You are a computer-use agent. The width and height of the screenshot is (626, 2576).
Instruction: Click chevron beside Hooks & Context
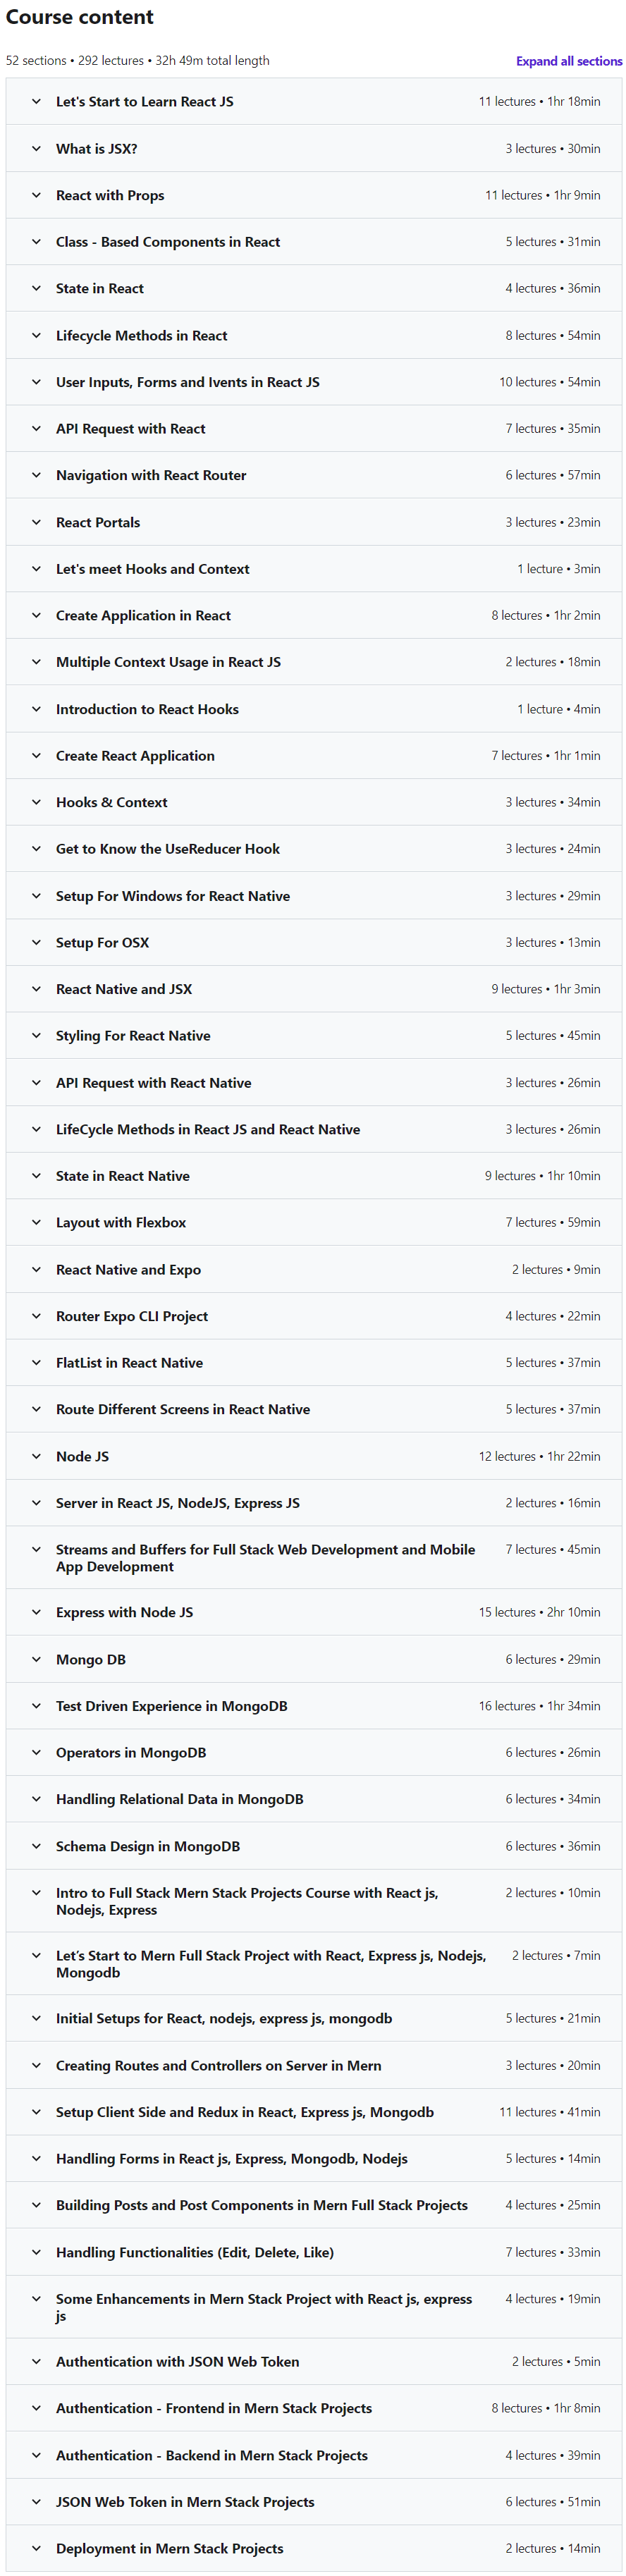pyautogui.click(x=36, y=802)
